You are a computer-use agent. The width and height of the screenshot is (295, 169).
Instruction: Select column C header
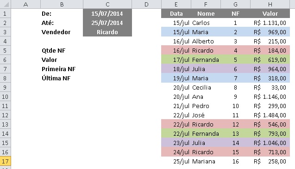[x=107, y=4]
